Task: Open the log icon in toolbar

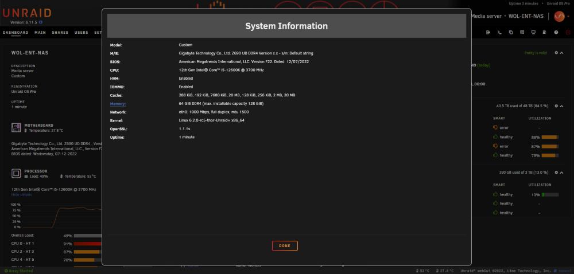Action: (x=545, y=33)
